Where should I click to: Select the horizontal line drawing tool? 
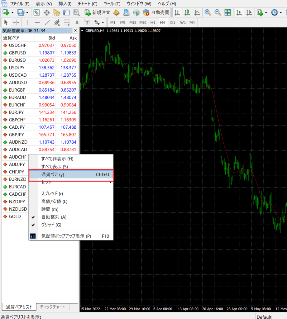37,22
